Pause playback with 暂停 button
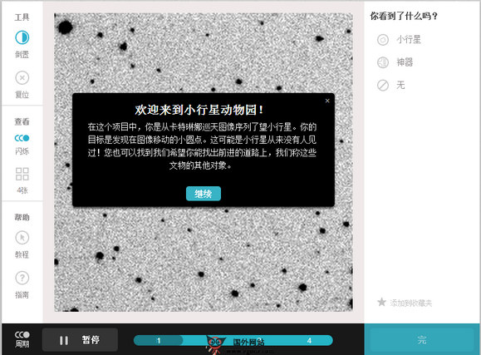The image size is (481, 355). (80, 340)
